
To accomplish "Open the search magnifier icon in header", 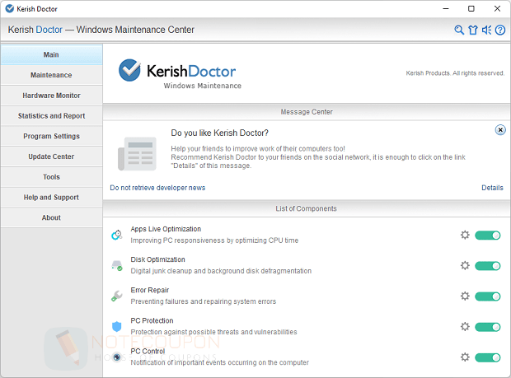I will click(x=459, y=30).
